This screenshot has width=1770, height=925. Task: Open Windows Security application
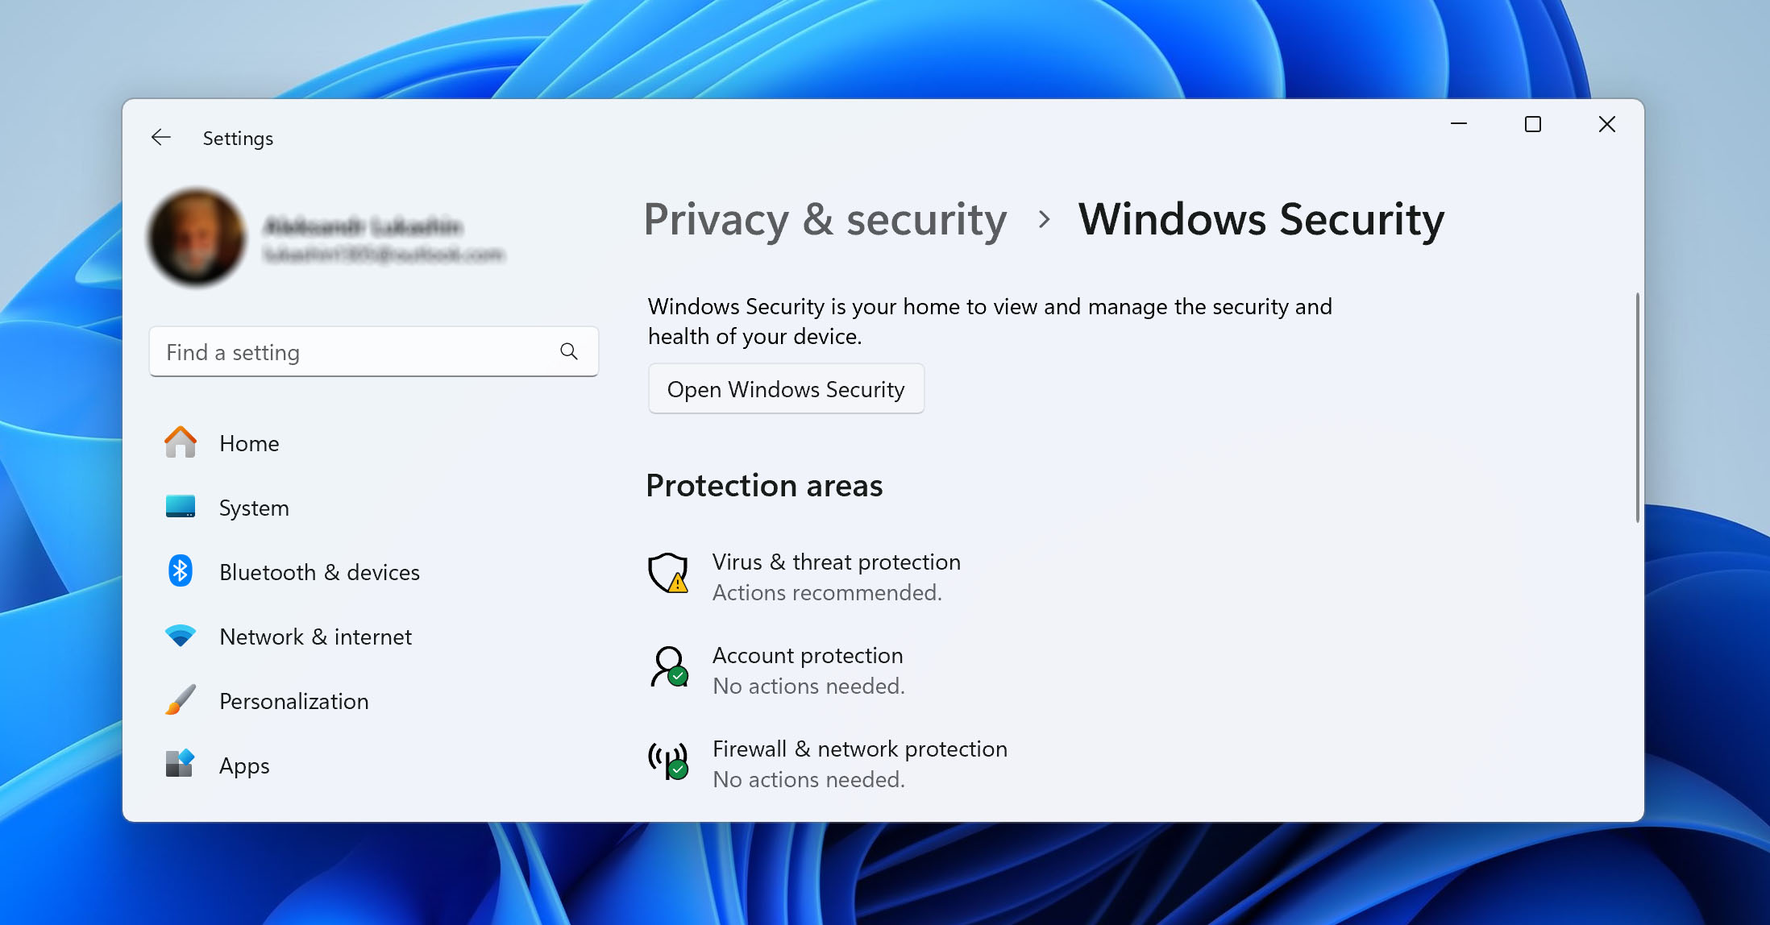786,388
